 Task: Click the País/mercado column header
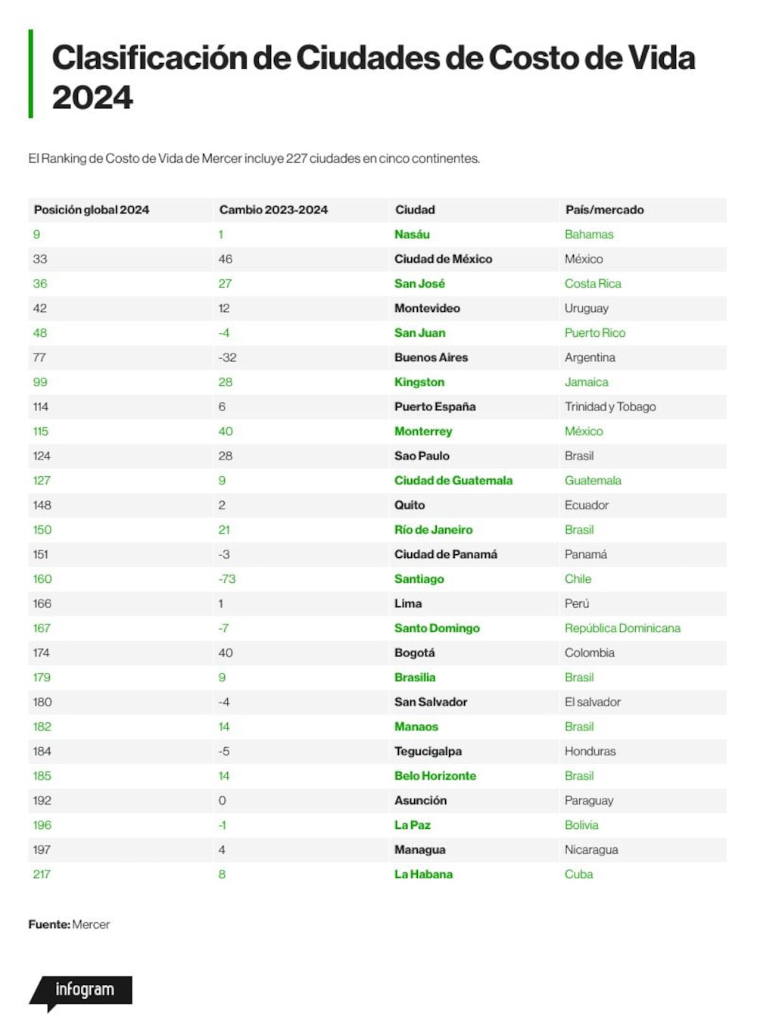(604, 210)
